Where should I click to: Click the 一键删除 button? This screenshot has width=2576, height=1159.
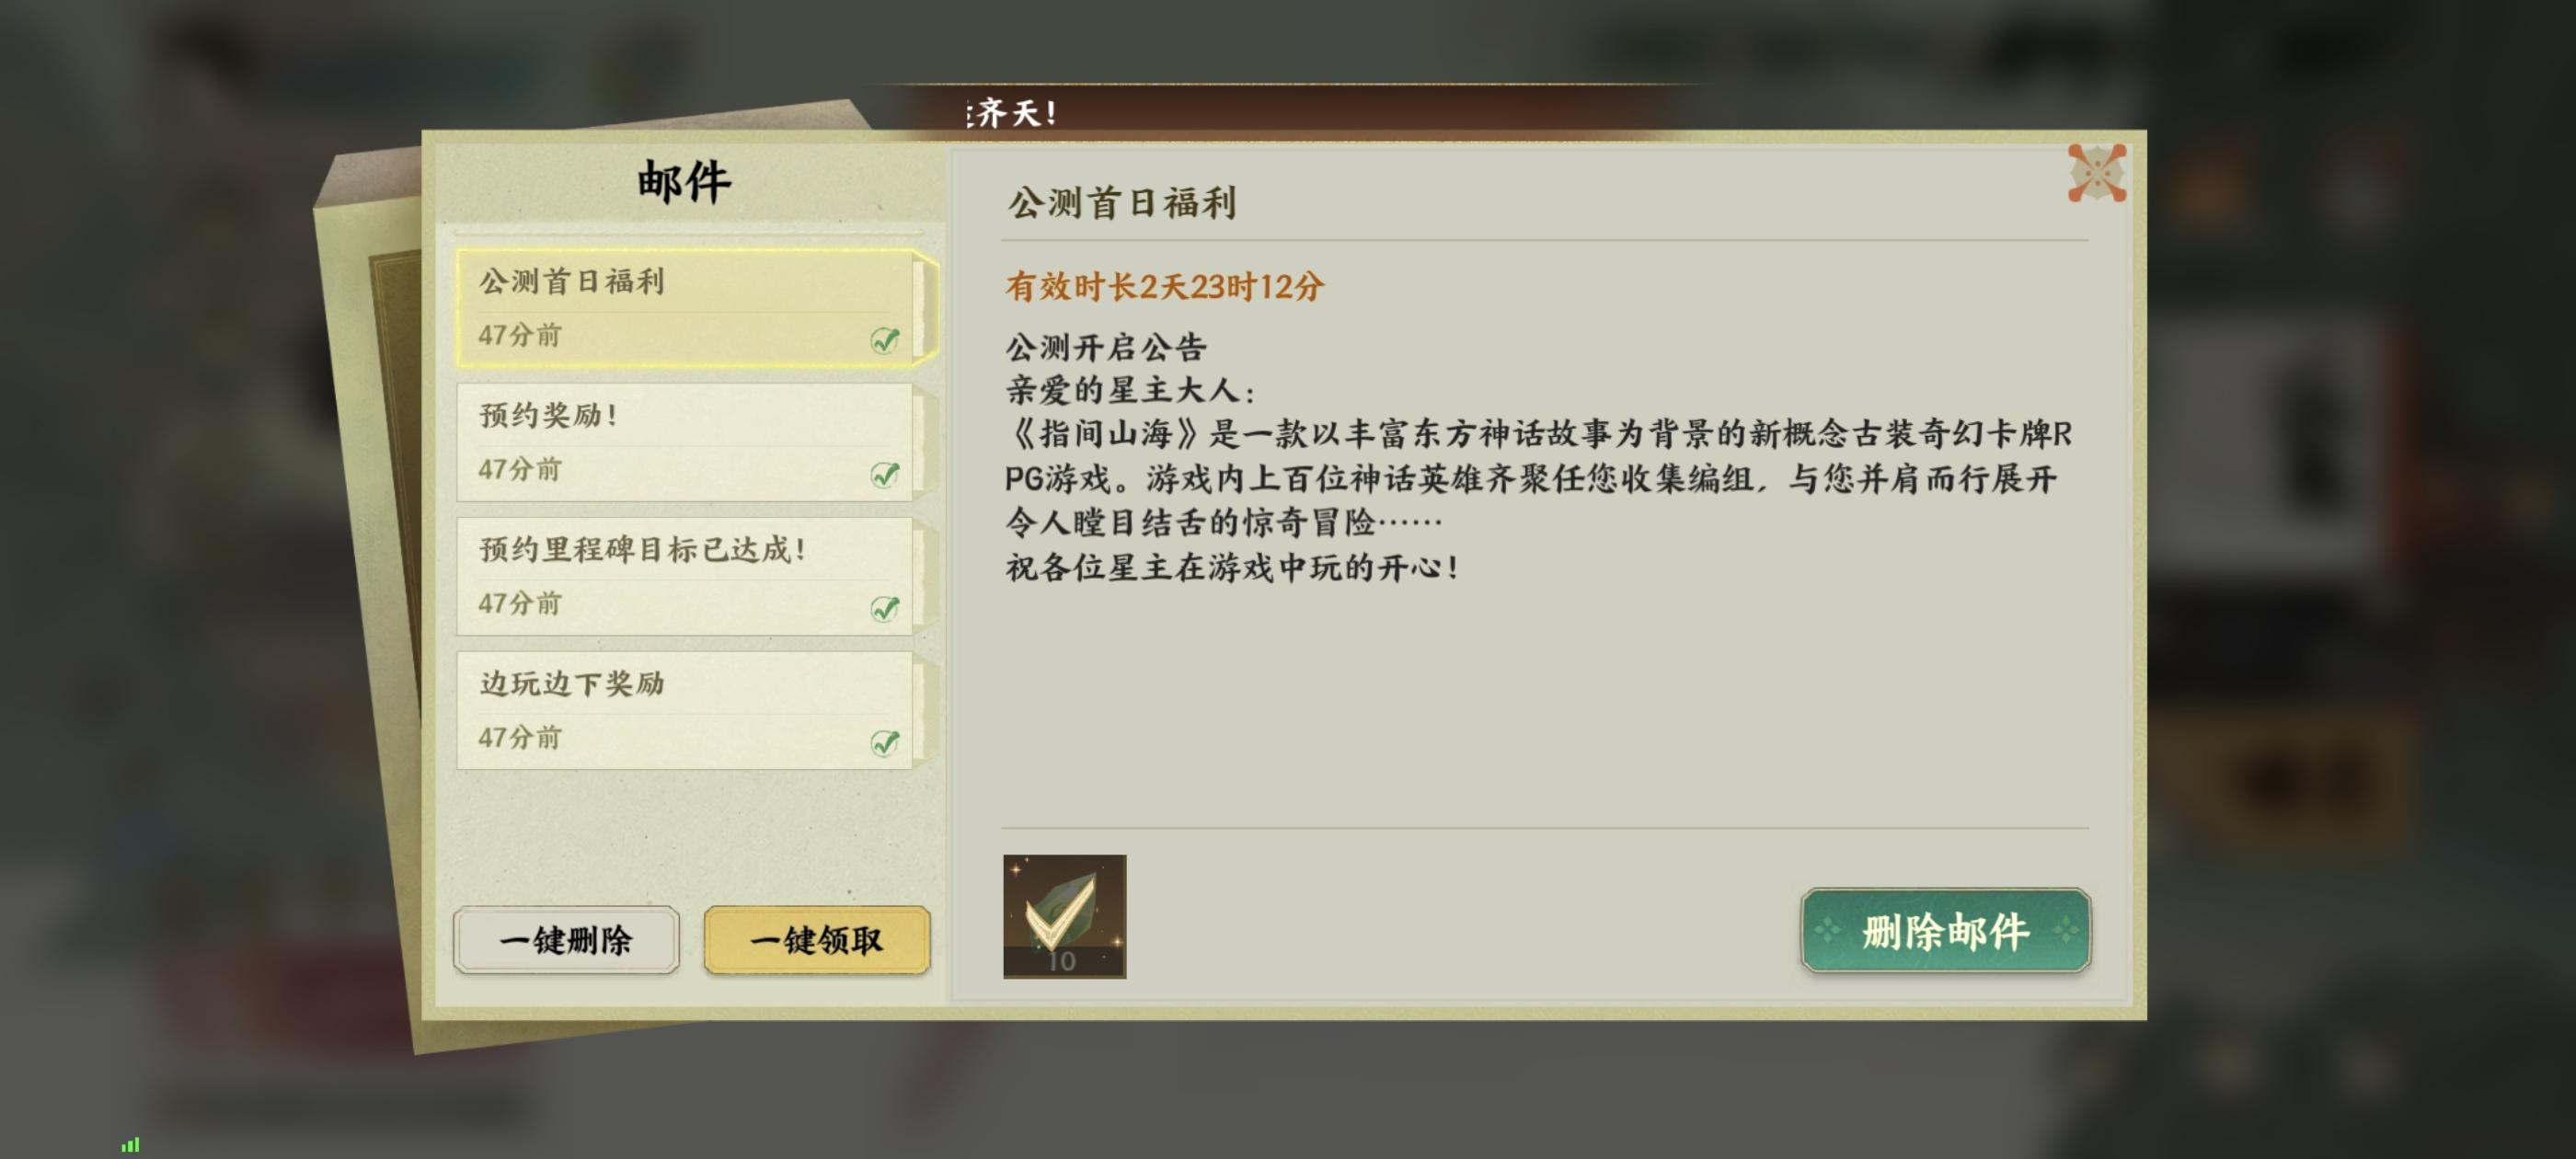pos(566,940)
